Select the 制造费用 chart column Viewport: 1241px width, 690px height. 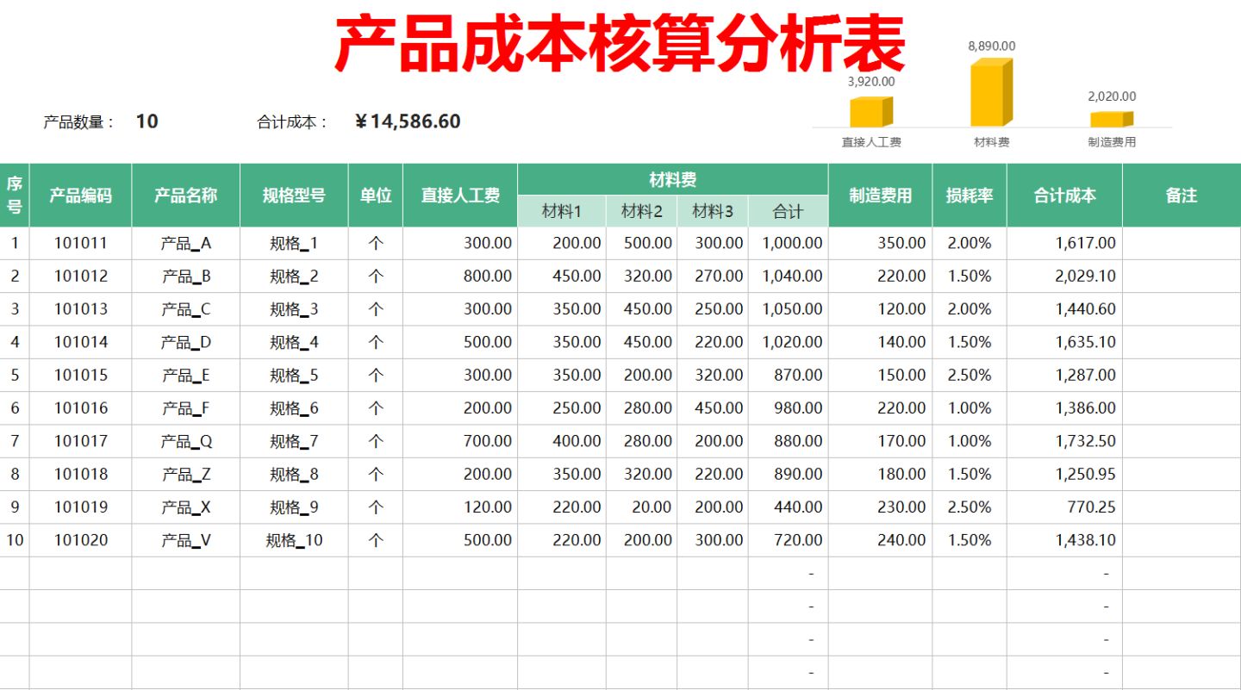1112,116
